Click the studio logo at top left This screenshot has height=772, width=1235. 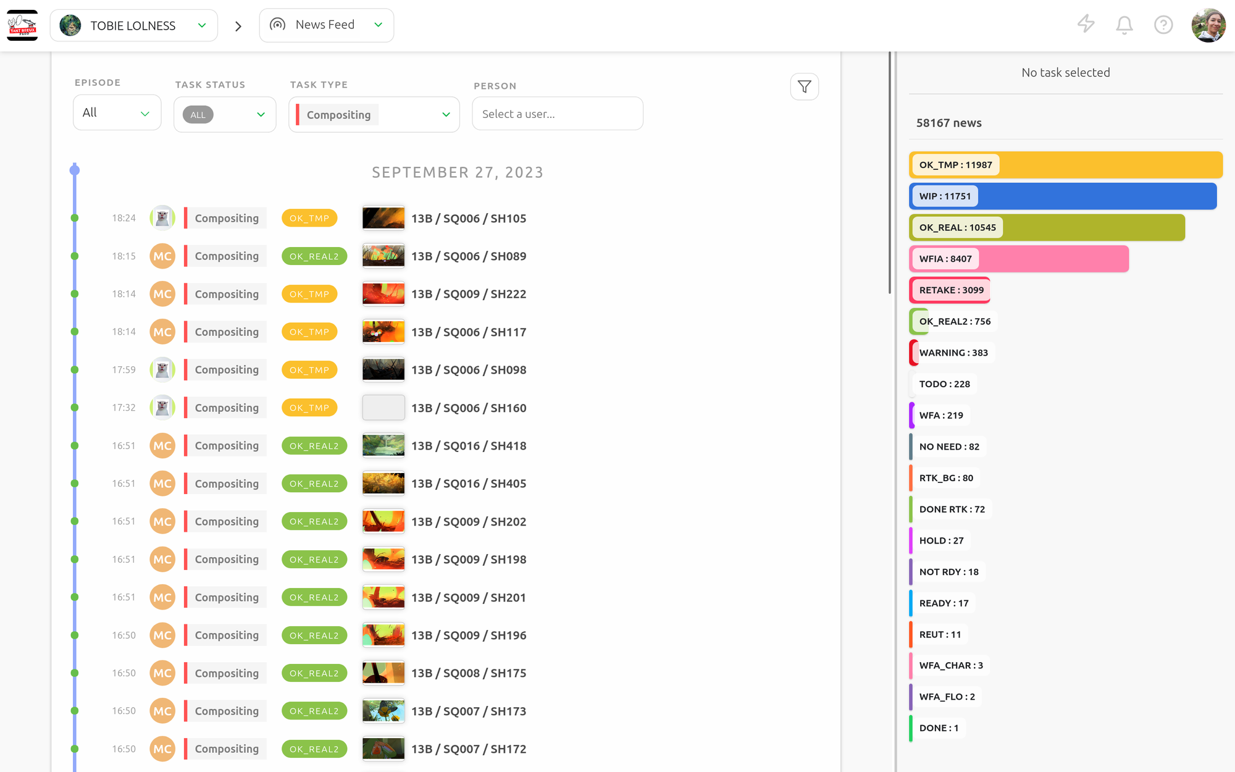(22, 25)
